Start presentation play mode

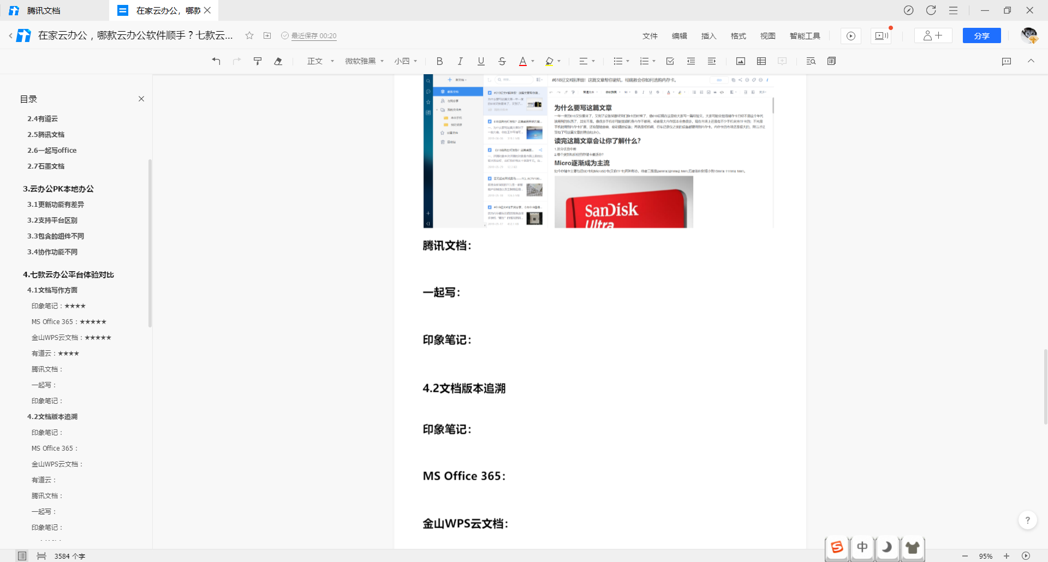click(x=851, y=36)
